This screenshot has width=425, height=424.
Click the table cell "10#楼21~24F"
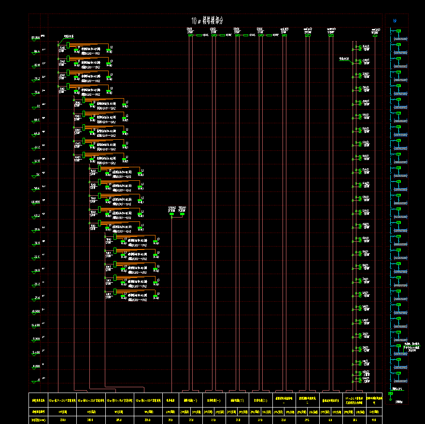(62, 400)
